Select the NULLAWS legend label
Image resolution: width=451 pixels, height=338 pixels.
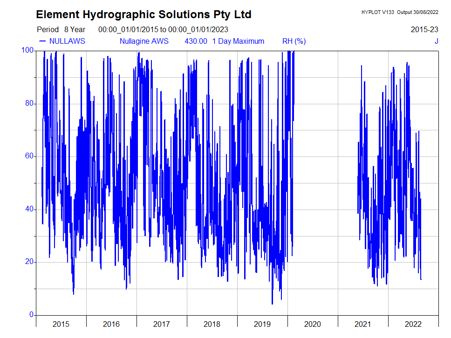pos(67,41)
